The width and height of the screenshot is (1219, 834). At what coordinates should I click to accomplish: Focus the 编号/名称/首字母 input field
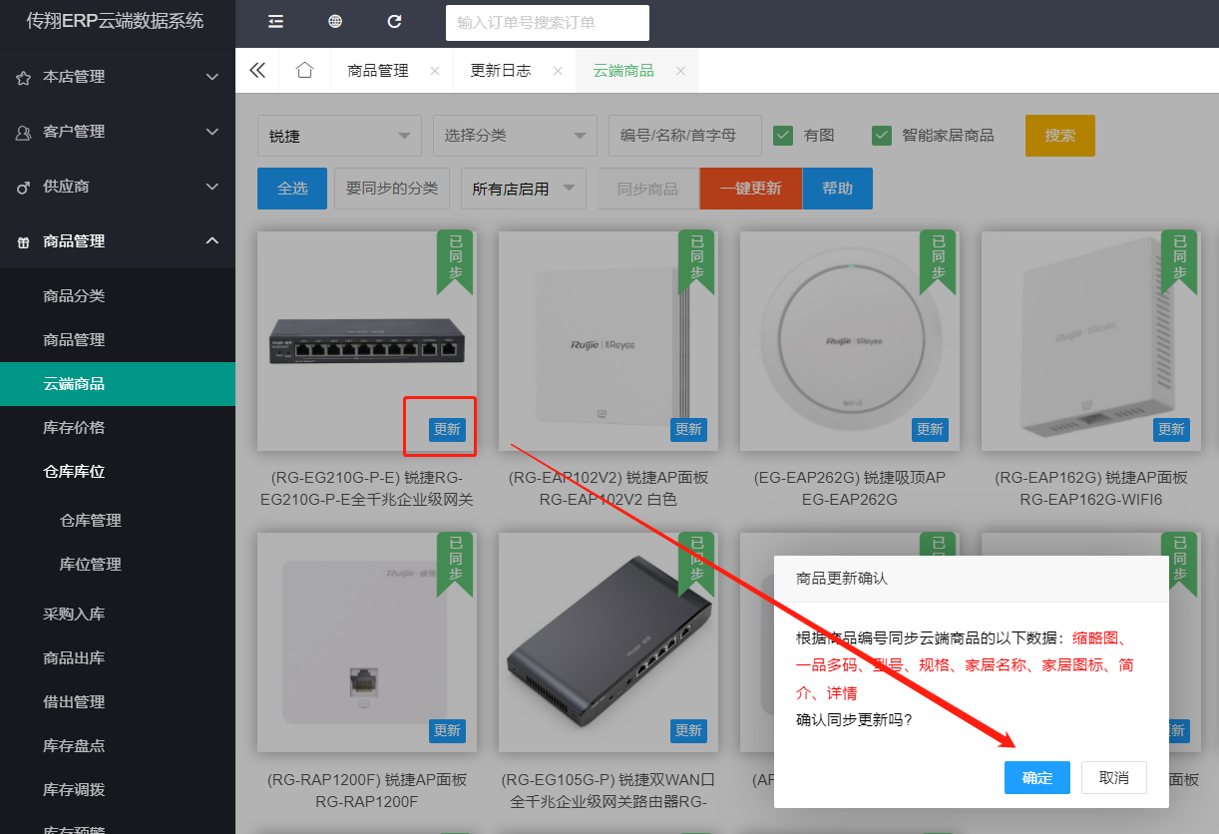point(685,136)
